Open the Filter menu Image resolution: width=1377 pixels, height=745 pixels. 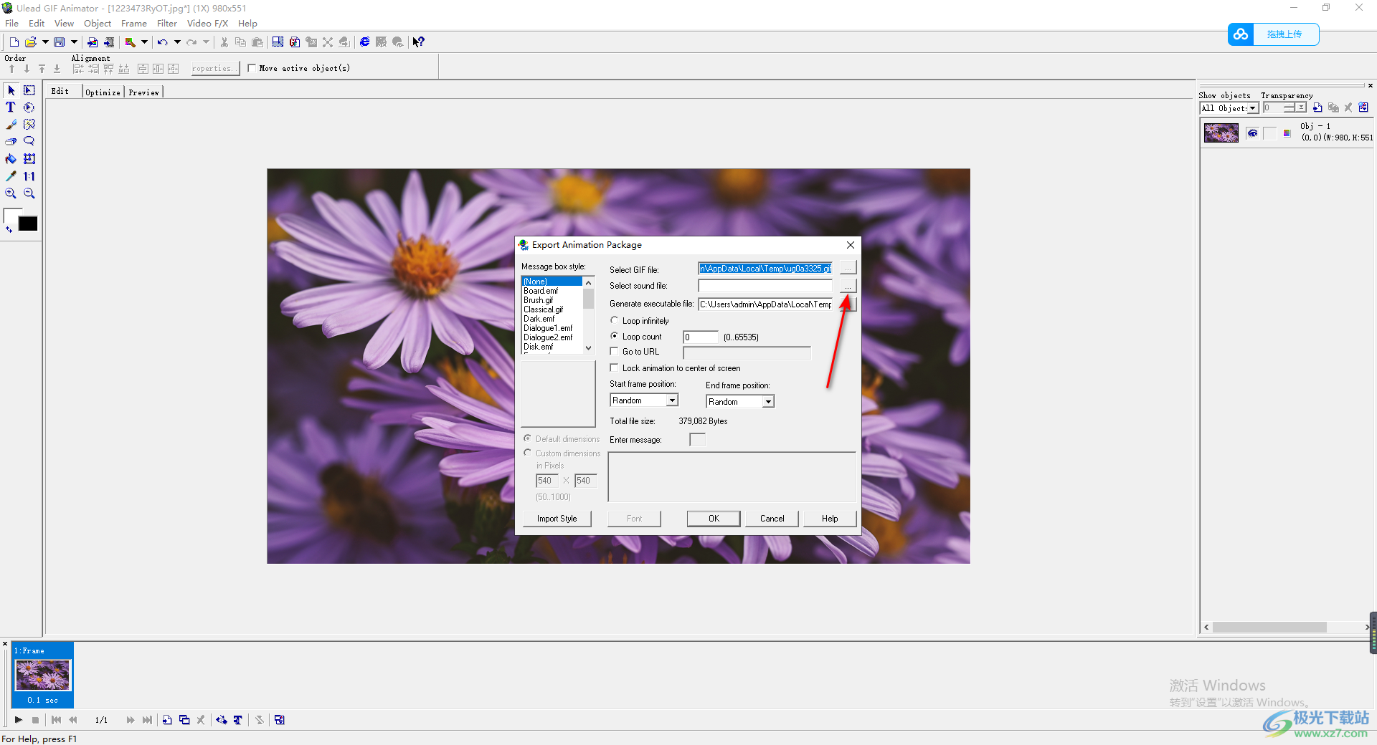(x=166, y=24)
